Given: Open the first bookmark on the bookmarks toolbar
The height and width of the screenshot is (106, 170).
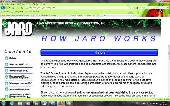Looking at the screenshot, I should tap(5, 12).
